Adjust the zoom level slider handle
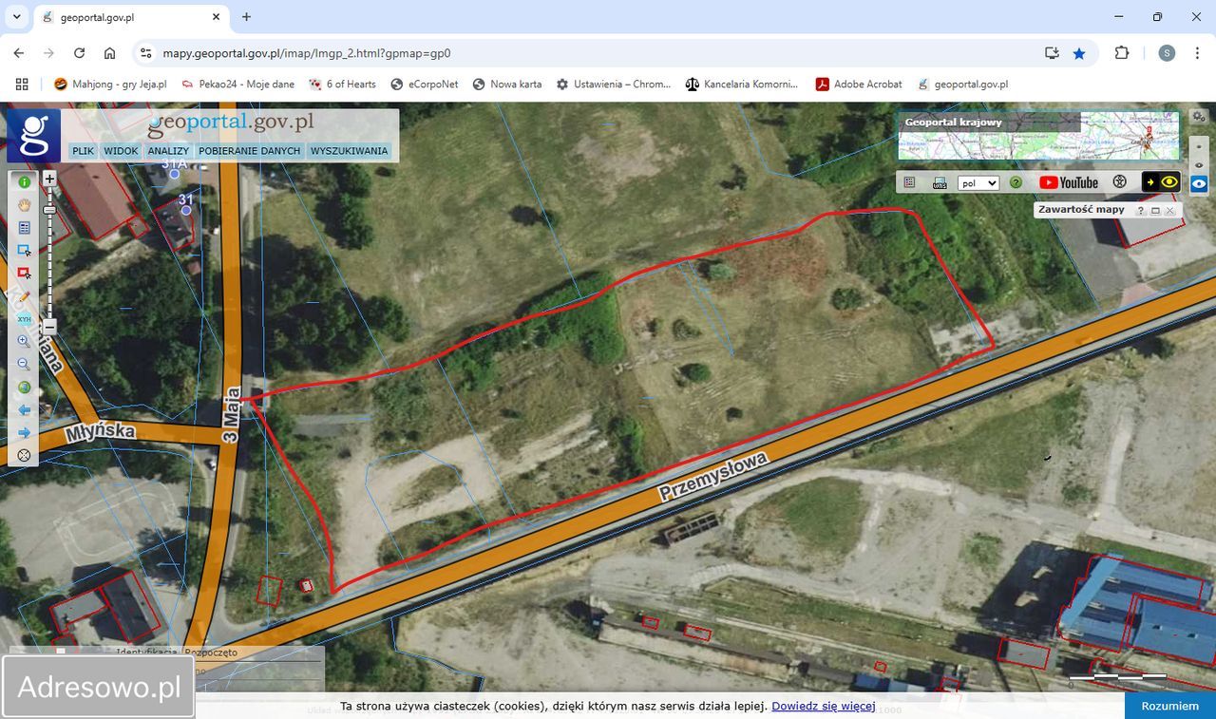 (x=49, y=210)
